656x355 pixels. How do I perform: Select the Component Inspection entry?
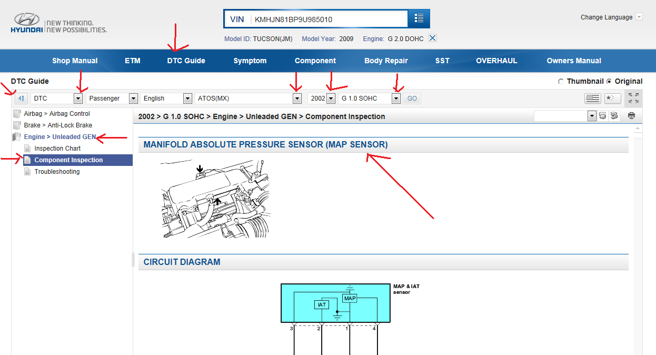pyautogui.click(x=68, y=160)
